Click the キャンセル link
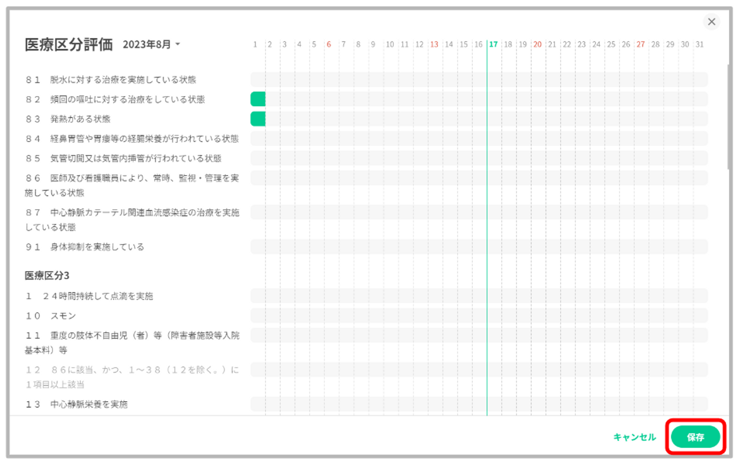The width and height of the screenshot is (739, 464). click(x=634, y=437)
